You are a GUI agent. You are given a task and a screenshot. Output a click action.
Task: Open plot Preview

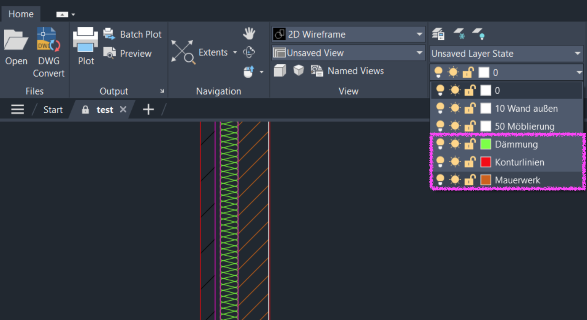127,53
